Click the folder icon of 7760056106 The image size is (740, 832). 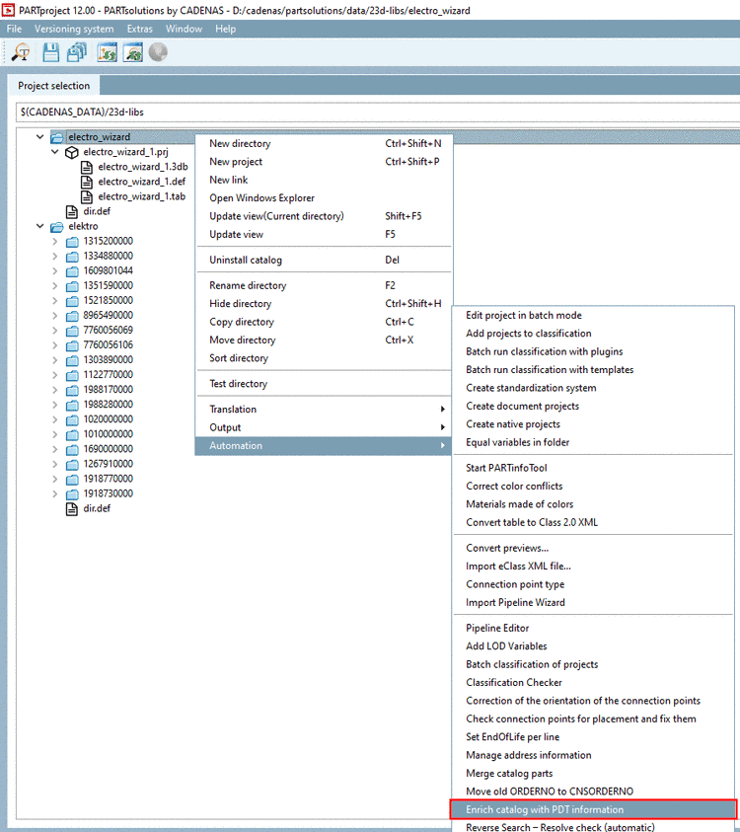[72, 346]
